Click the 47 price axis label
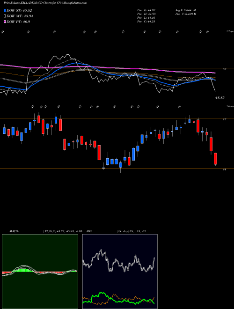 [x=224, y=119]
